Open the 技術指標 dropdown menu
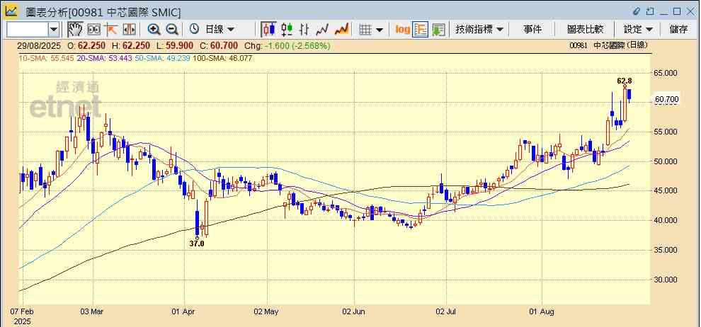This screenshot has height=327, width=701. pyautogui.click(x=479, y=30)
